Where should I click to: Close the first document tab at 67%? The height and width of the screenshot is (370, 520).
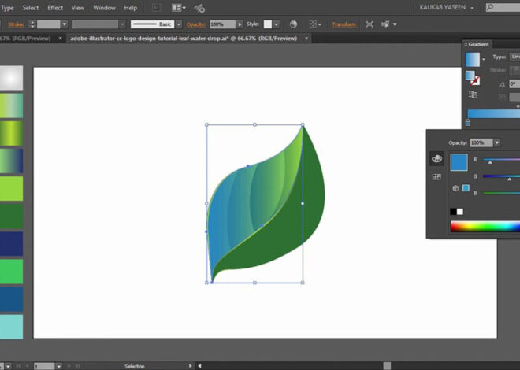point(60,39)
